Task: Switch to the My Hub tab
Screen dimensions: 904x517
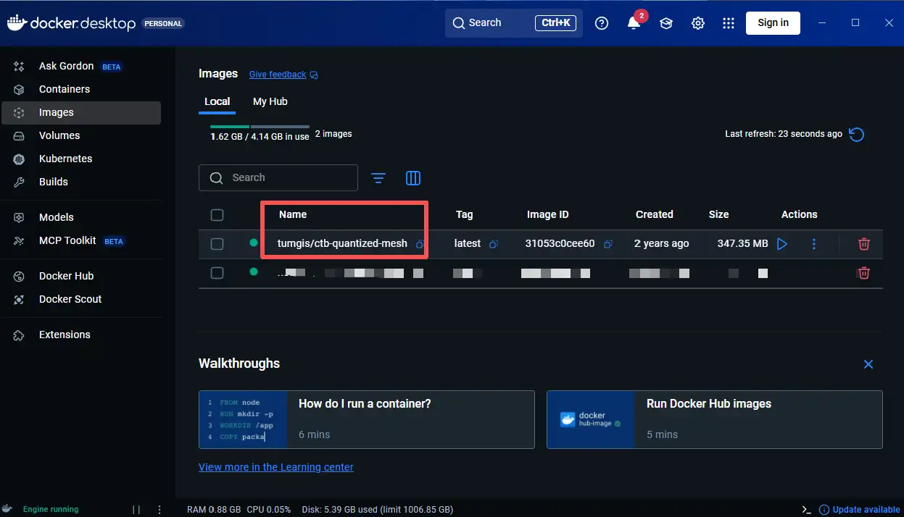Action: pos(270,101)
